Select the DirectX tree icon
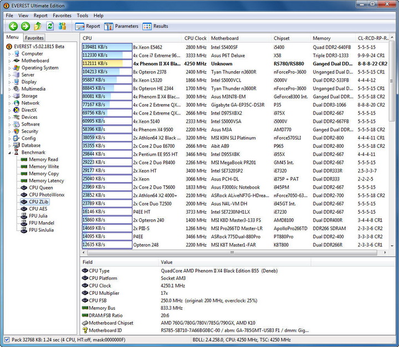The image size is (399, 347). click(x=17, y=110)
